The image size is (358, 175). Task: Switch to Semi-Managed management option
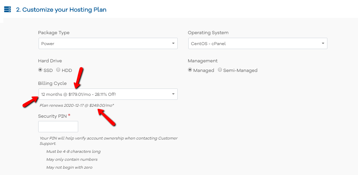click(x=220, y=70)
